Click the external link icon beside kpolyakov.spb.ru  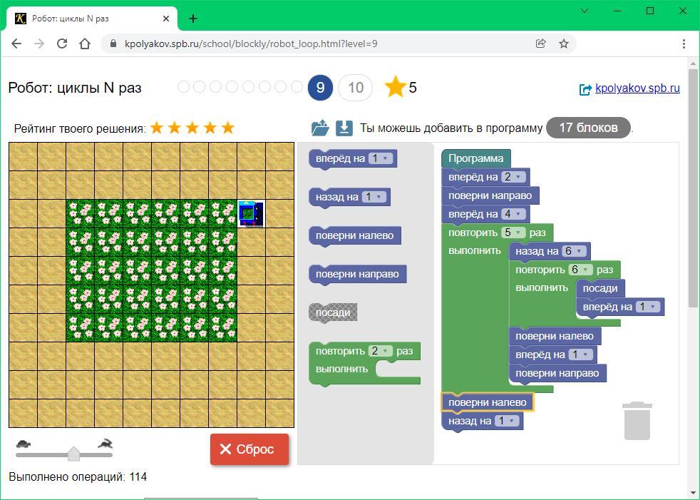[585, 89]
